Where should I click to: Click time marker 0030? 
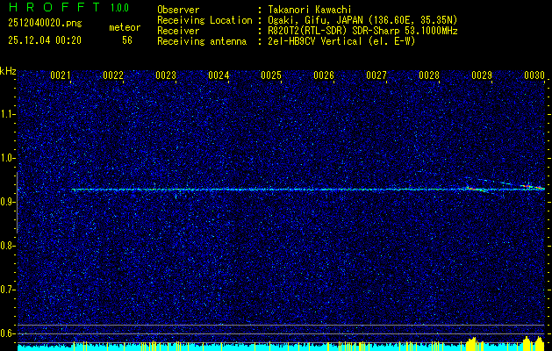[x=534, y=75]
